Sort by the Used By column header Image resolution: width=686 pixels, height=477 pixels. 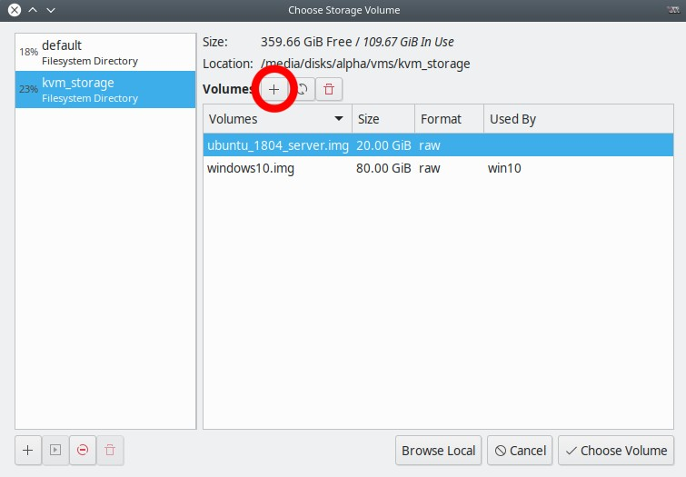pos(579,119)
